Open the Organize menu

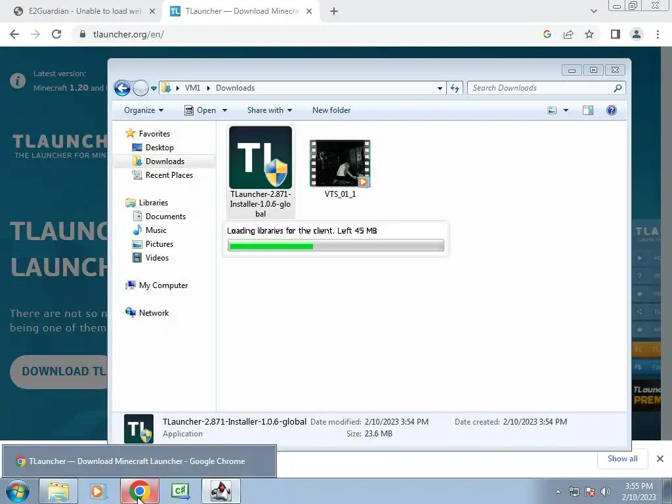[144, 110]
